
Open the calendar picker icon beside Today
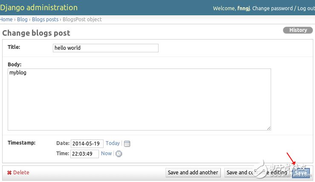pos(127,144)
